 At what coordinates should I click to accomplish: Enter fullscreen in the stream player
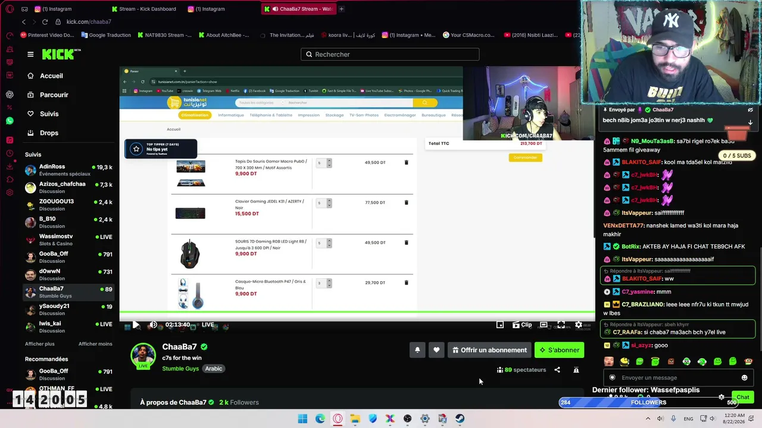click(x=561, y=325)
